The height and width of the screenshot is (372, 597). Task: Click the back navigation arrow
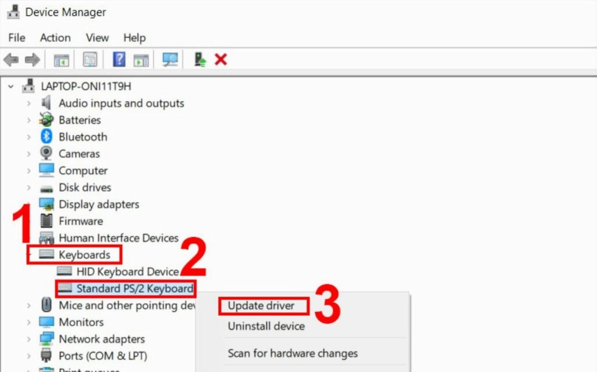point(9,59)
